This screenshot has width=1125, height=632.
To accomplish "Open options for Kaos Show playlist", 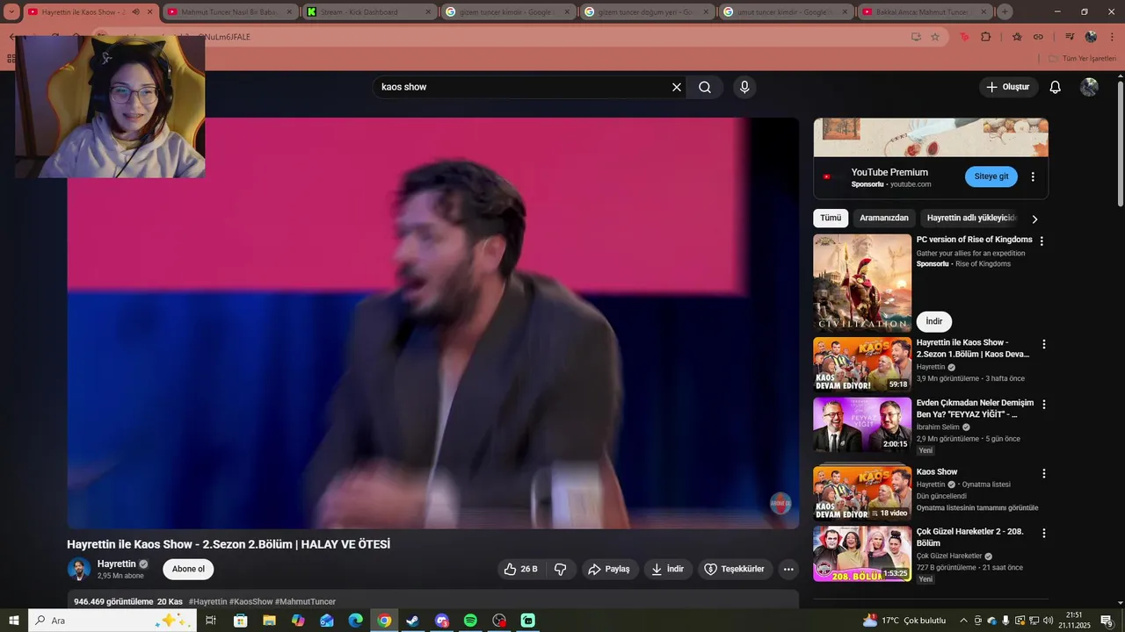I will tap(1044, 473).
